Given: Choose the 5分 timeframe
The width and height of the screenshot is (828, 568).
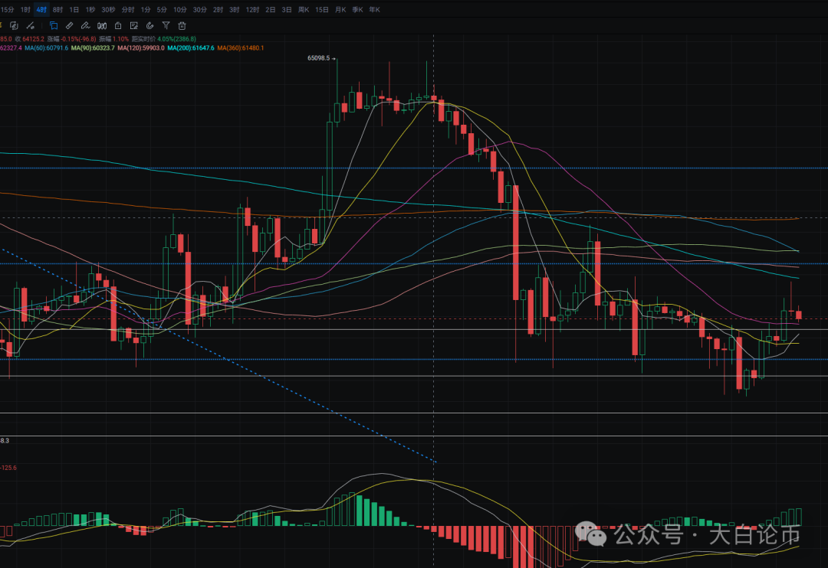Looking at the screenshot, I should tap(162, 9).
